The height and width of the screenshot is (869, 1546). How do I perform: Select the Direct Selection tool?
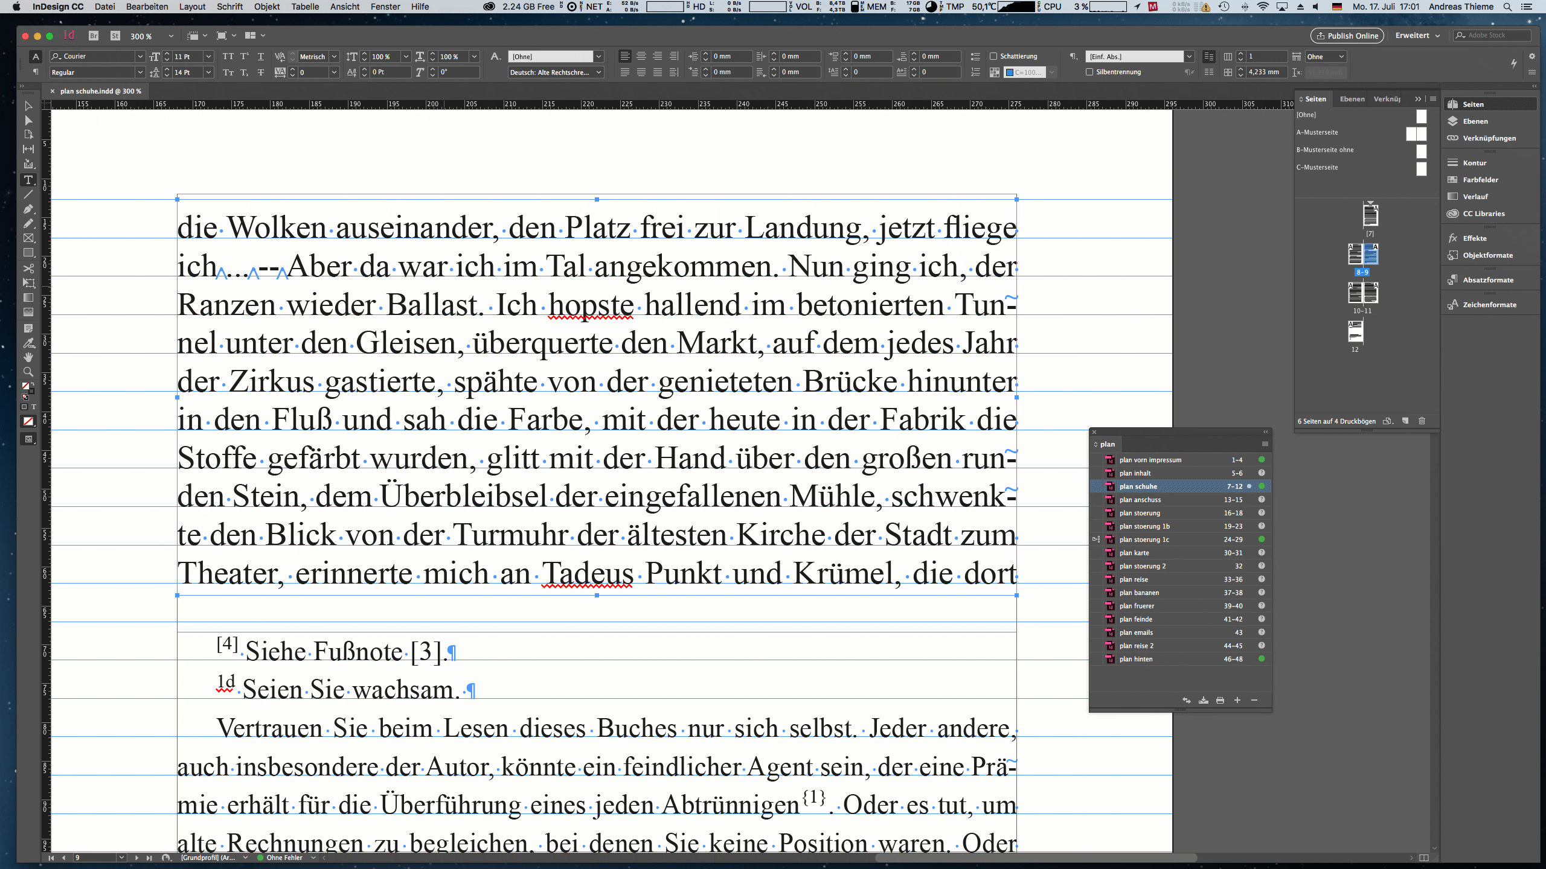28,120
